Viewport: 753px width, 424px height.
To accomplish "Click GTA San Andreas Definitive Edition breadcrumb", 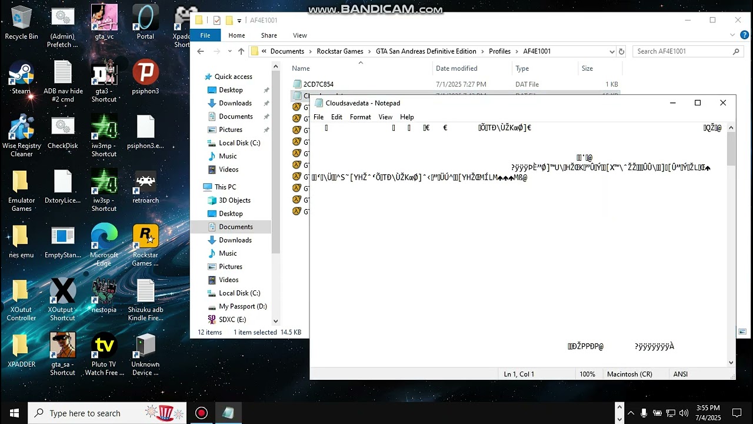I will 426,51.
